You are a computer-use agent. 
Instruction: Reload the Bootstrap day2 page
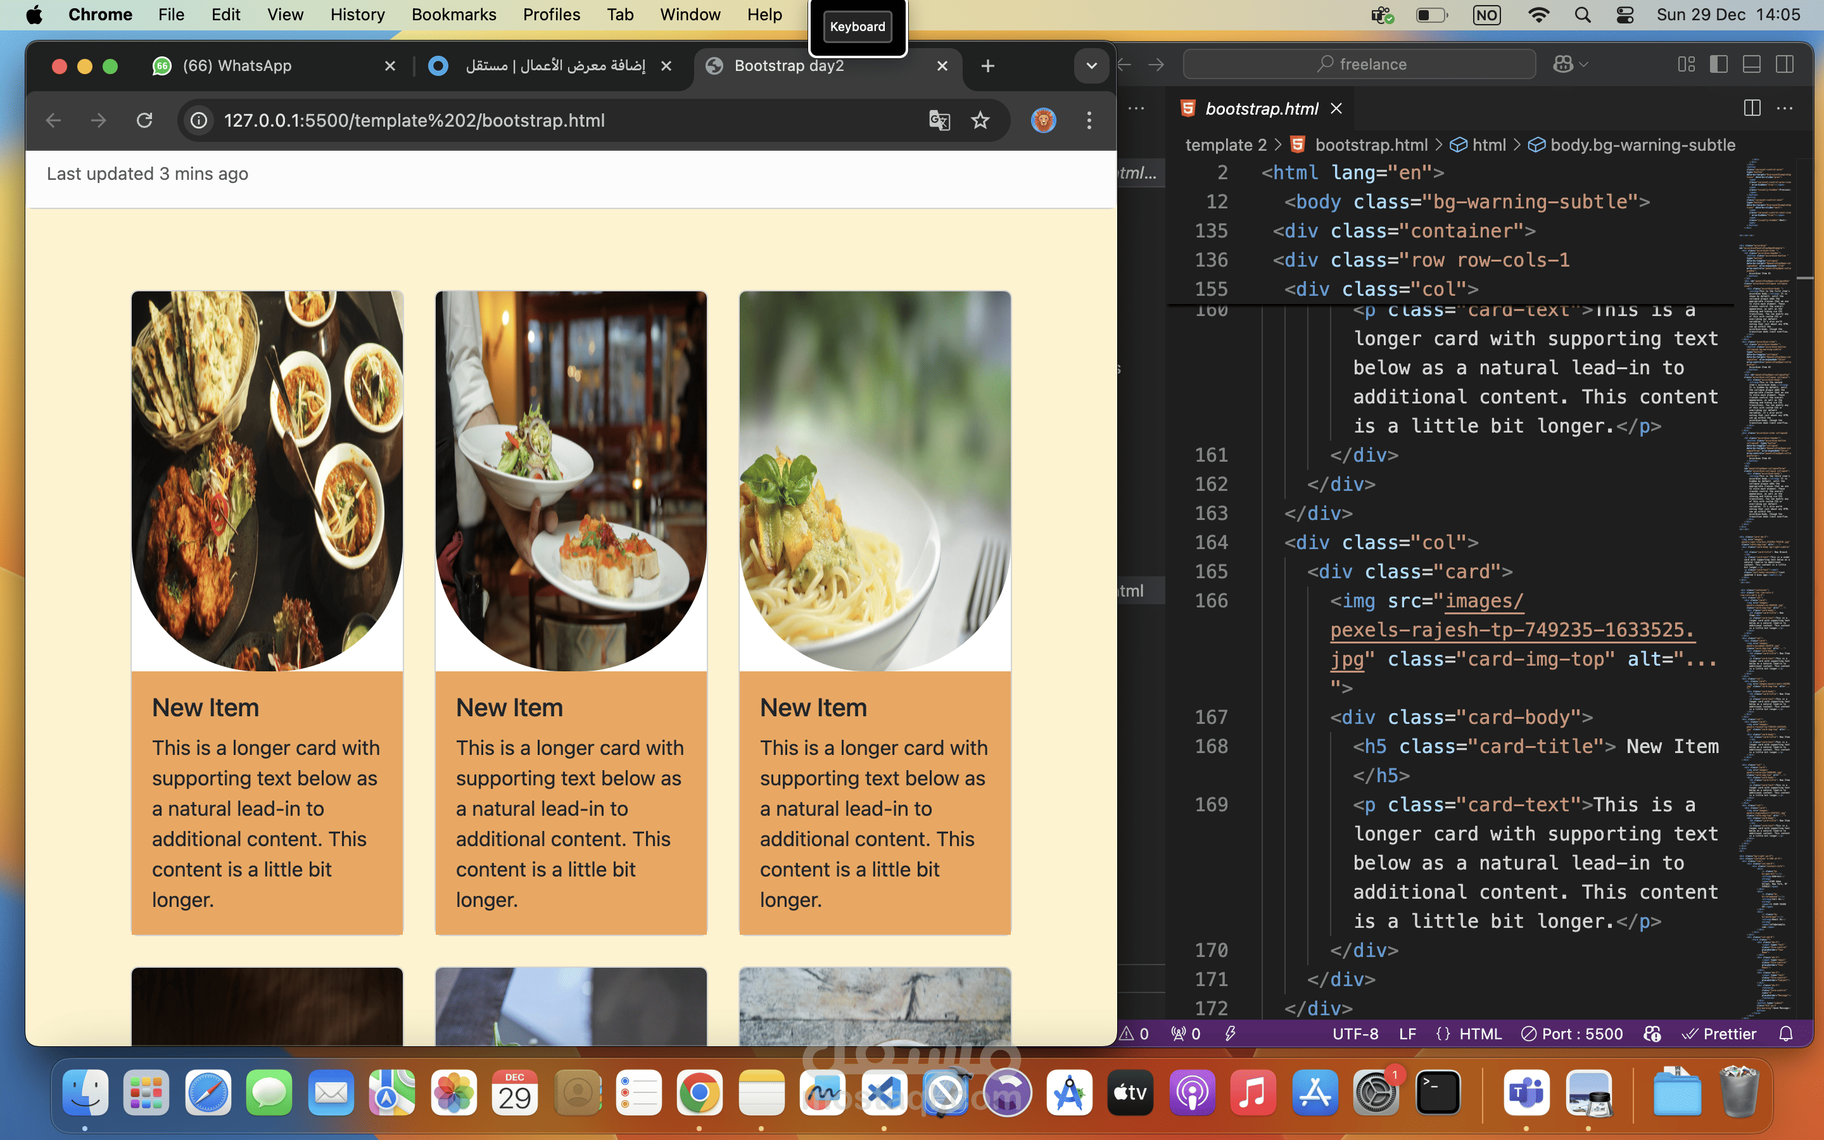click(x=144, y=120)
